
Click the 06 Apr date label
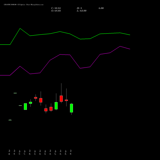click(9, 152)
